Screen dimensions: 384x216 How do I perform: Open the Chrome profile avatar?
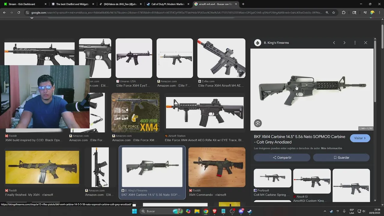coord(372,13)
